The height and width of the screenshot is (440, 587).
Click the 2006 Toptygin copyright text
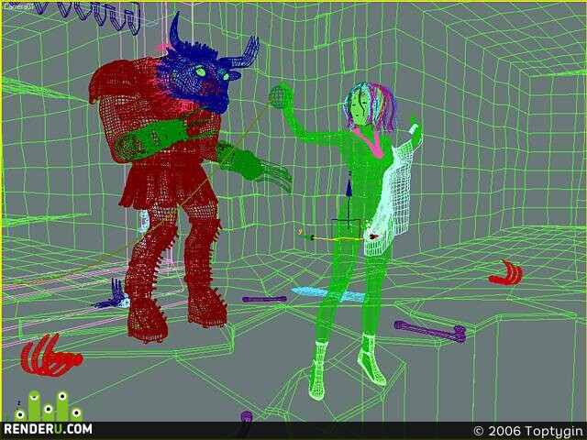[x=529, y=431]
